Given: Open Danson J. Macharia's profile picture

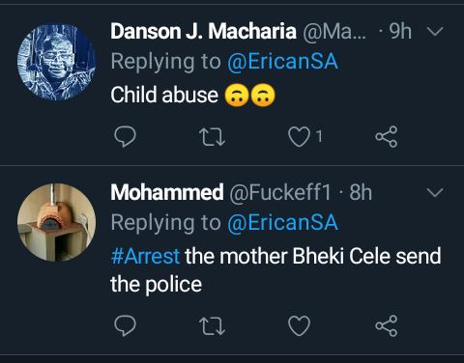Looking at the screenshot, I should (56, 62).
